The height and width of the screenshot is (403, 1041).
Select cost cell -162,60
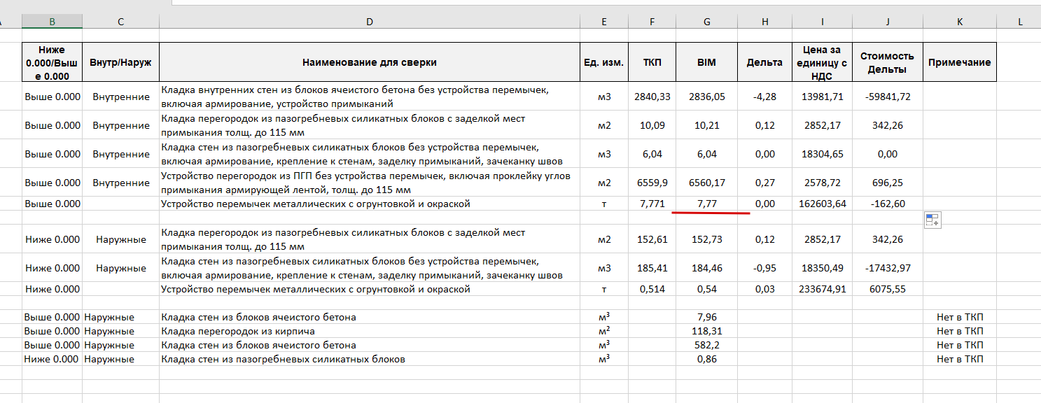(x=888, y=204)
